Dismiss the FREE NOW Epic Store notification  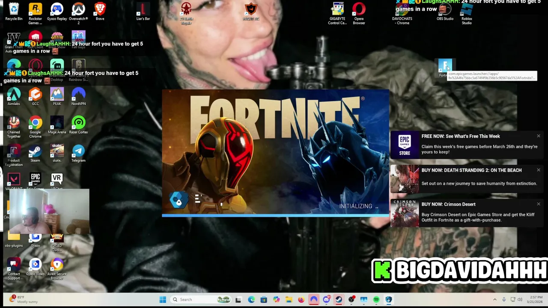point(538,136)
